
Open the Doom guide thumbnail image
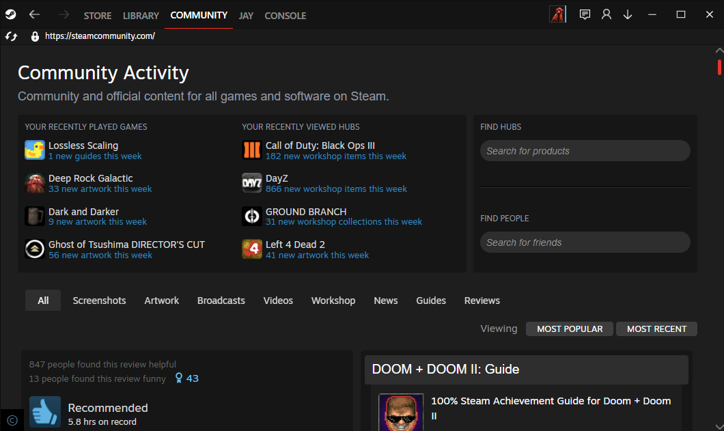401,412
